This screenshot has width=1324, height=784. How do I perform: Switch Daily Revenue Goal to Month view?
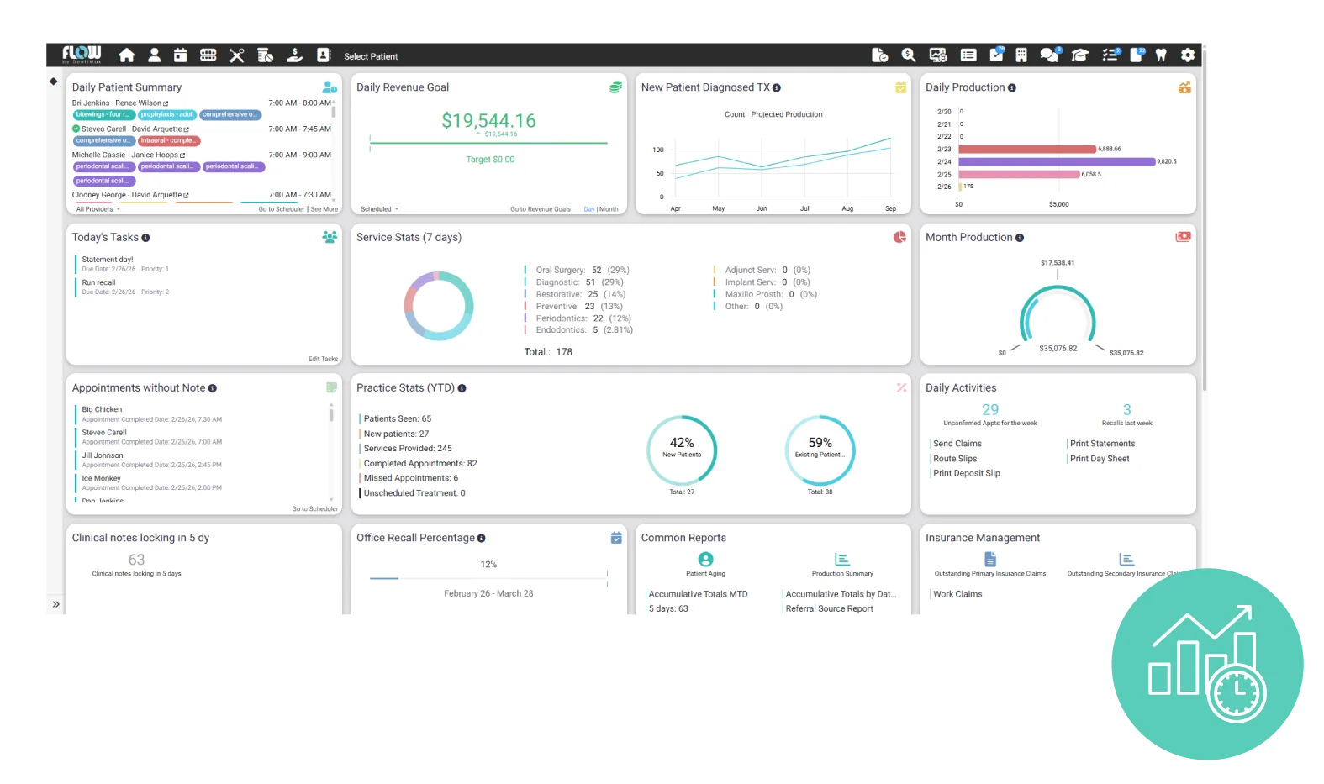point(609,209)
